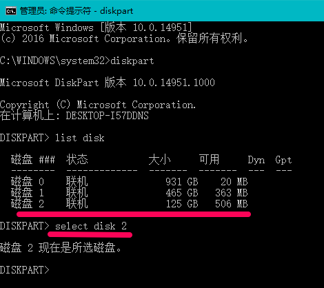Click the disk 2 selected confirmation message
Screen dimensions: 324x288
(61, 248)
